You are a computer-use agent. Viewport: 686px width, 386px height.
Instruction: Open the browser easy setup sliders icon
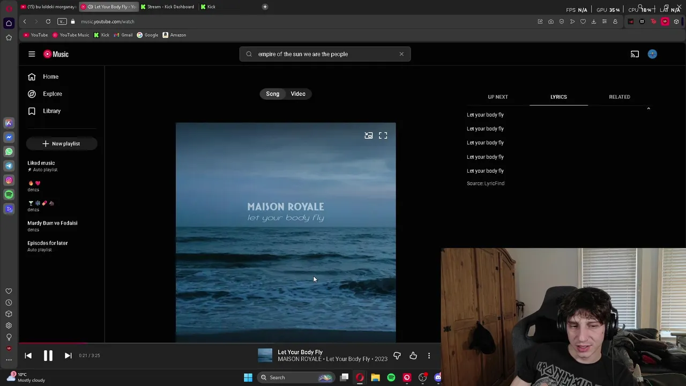pyautogui.click(x=605, y=21)
